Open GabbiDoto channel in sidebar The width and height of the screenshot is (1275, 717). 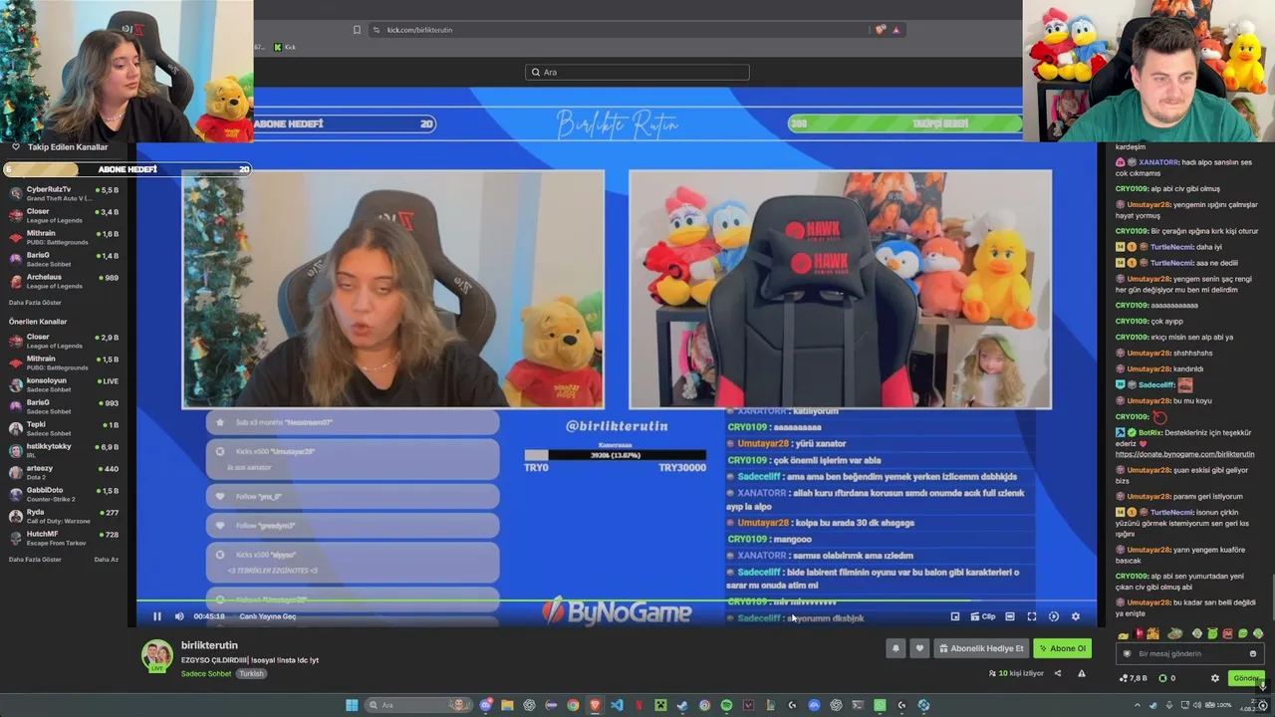pyautogui.click(x=64, y=494)
